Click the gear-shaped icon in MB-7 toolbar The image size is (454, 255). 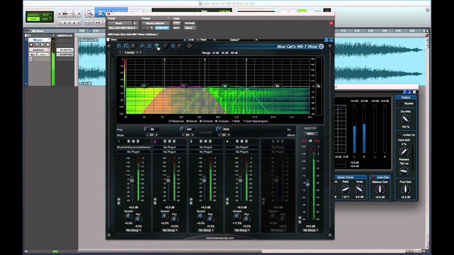click(x=133, y=46)
